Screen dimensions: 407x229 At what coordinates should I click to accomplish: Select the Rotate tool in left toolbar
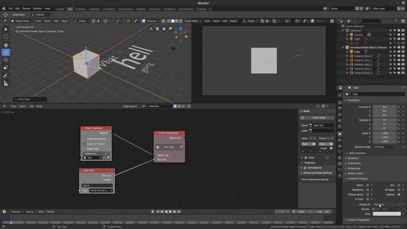pos(6,60)
